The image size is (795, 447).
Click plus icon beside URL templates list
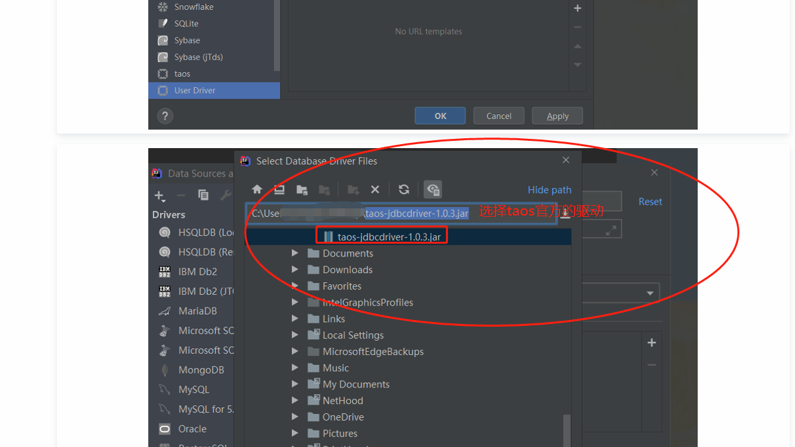point(577,9)
